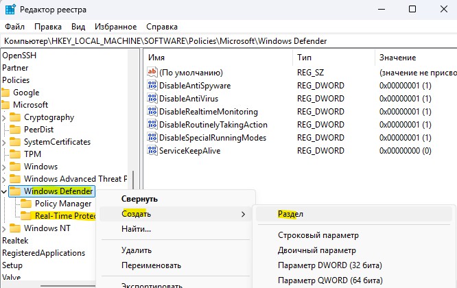Viewport: 457px width, 288px height.
Task: Click the Real-Time Protection folder icon
Action: click(x=26, y=216)
